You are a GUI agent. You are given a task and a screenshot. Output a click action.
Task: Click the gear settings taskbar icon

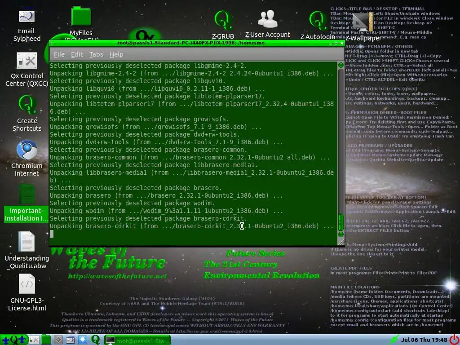(58, 340)
